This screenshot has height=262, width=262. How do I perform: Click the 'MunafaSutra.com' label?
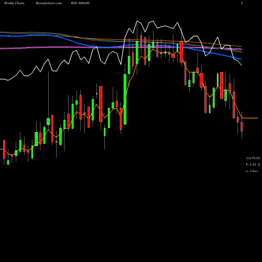tap(49, 3)
